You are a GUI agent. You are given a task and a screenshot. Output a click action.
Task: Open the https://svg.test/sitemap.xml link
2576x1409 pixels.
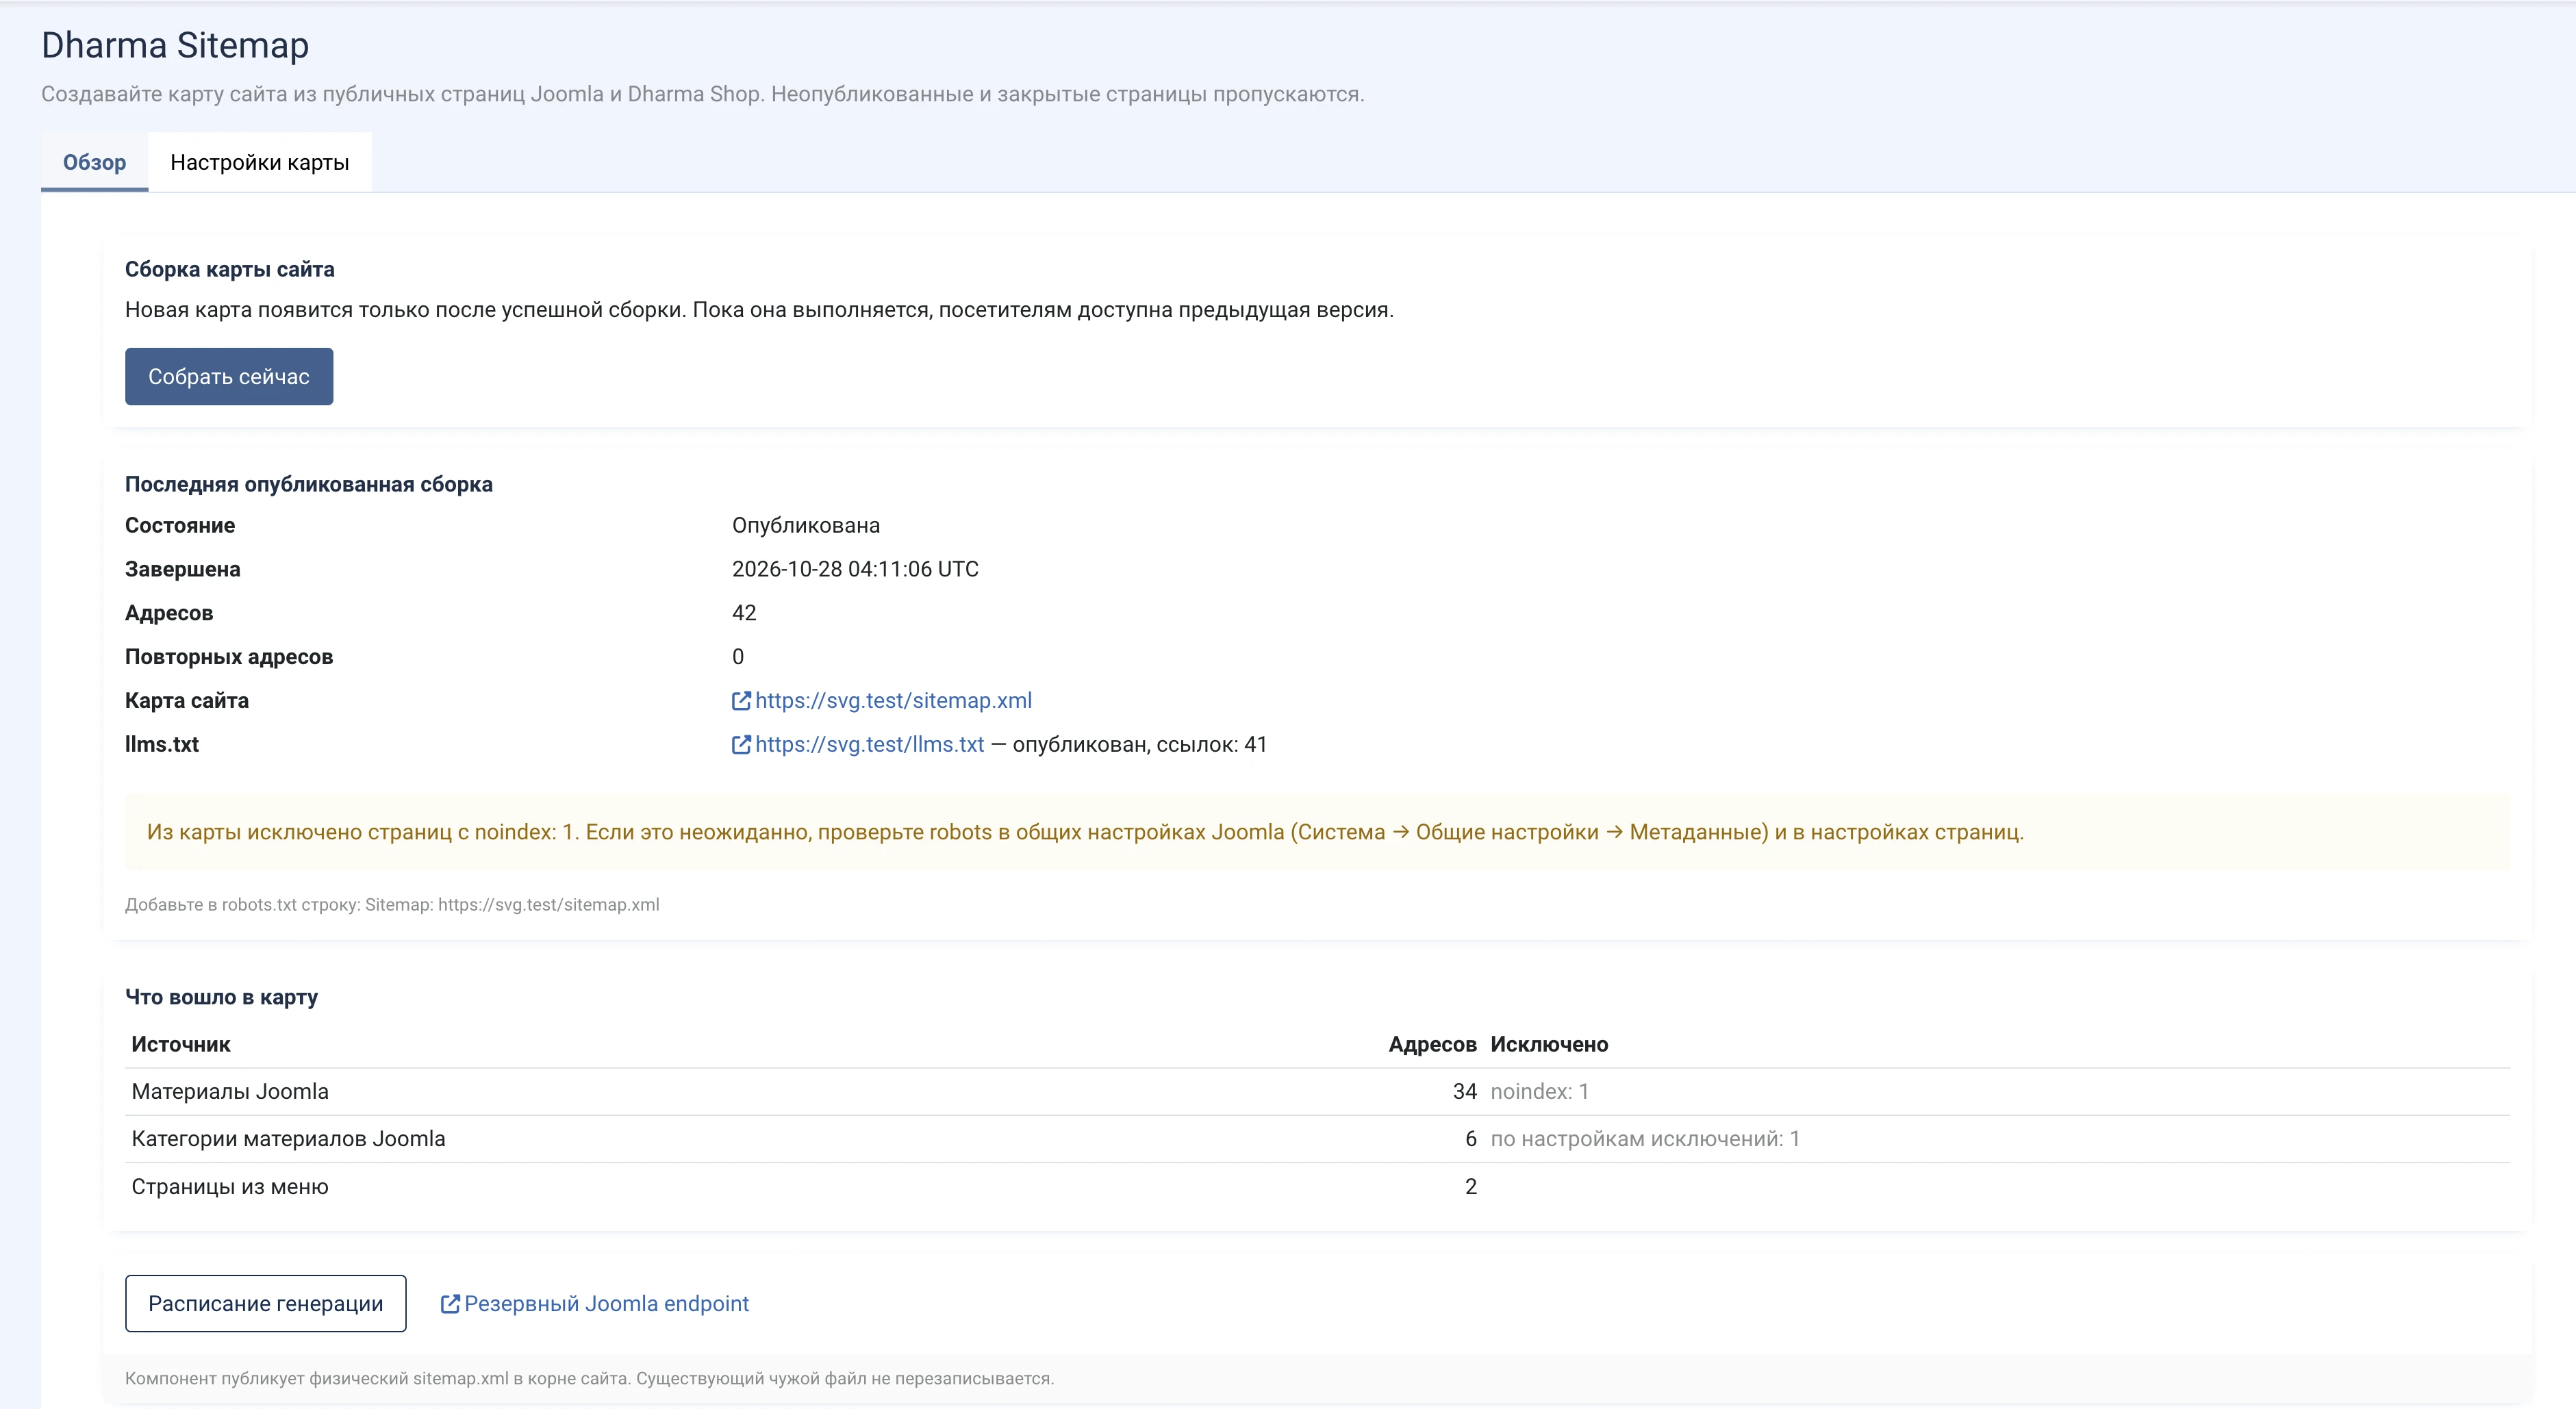[893, 700]
